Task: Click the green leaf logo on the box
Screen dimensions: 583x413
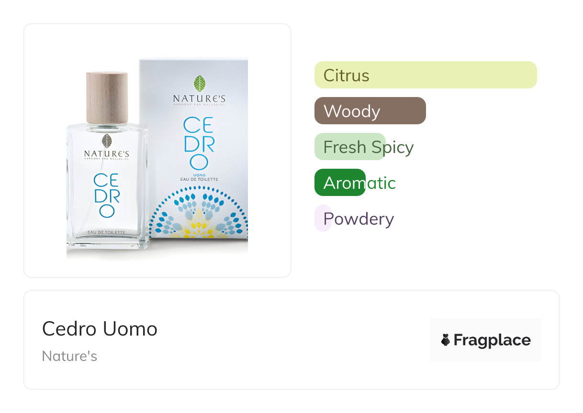Action: pyautogui.click(x=200, y=83)
